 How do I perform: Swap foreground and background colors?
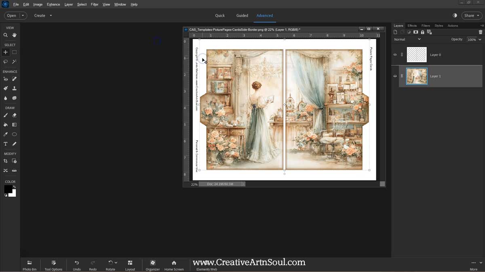tap(14, 187)
